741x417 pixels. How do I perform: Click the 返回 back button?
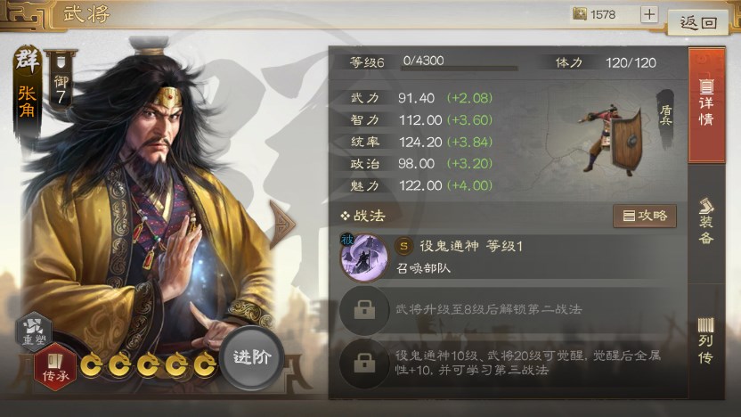697,21
